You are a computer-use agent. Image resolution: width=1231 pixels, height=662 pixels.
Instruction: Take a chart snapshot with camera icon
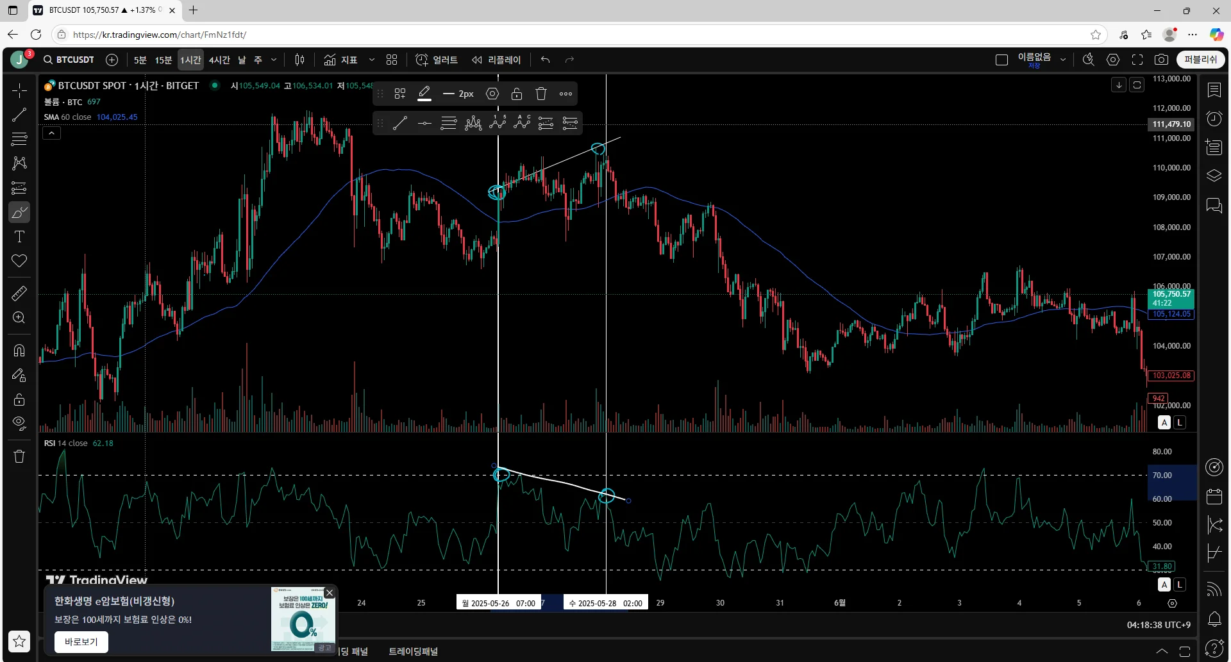tap(1161, 60)
